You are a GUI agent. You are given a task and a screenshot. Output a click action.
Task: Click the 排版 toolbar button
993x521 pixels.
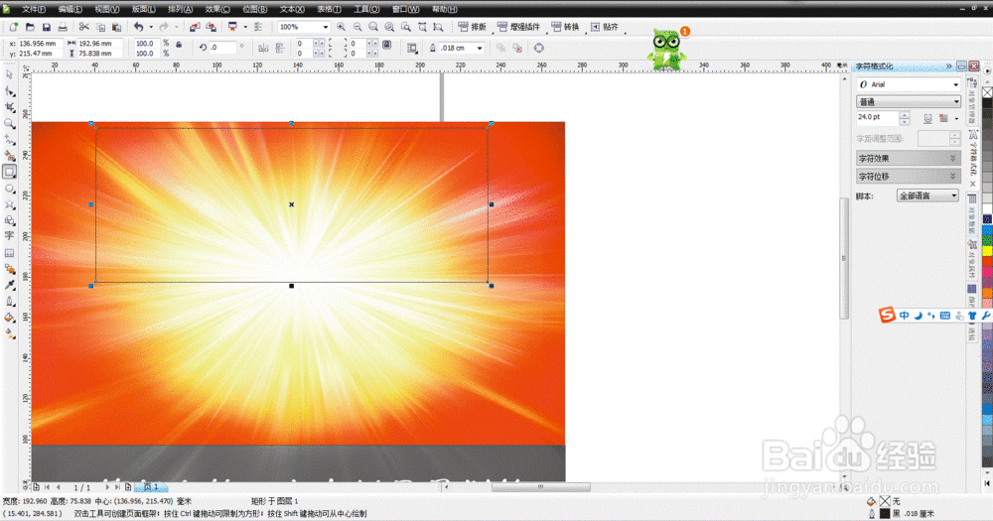(x=473, y=27)
